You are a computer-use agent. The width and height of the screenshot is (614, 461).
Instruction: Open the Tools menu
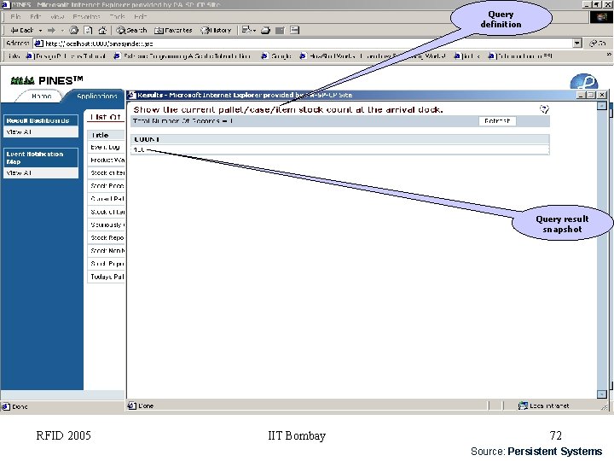(x=117, y=16)
